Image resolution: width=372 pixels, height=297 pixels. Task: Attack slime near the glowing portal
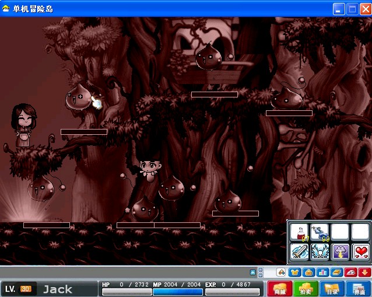pos(41,188)
